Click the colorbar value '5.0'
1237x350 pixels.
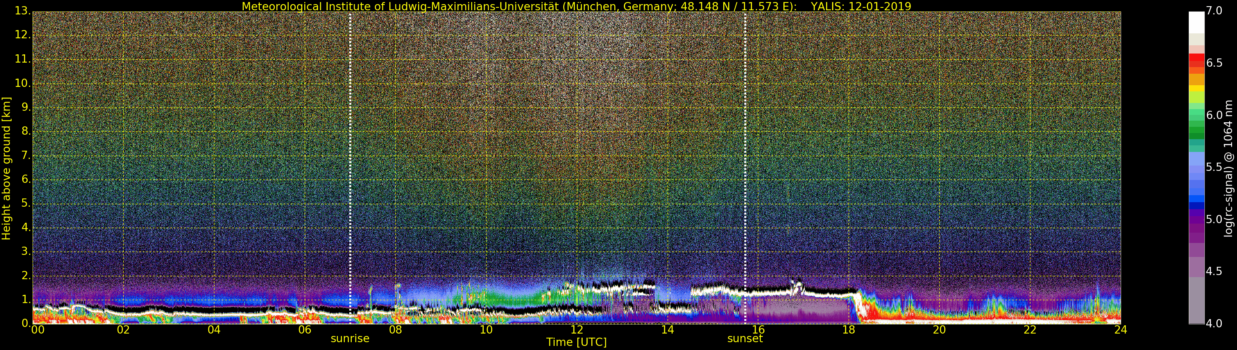pyautogui.click(x=1214, y=219)
